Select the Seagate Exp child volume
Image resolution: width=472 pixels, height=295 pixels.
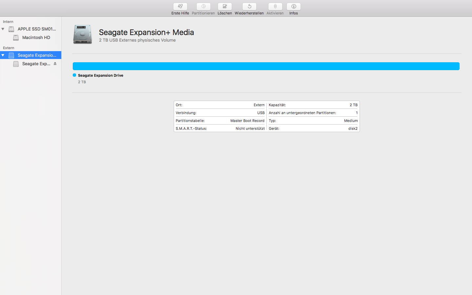tap(36, 64)
